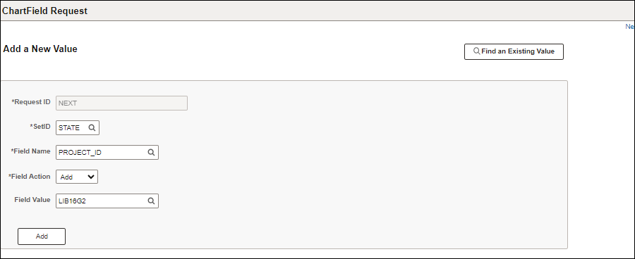Select the Field Value box with LIB16G2

click(107, 201)
